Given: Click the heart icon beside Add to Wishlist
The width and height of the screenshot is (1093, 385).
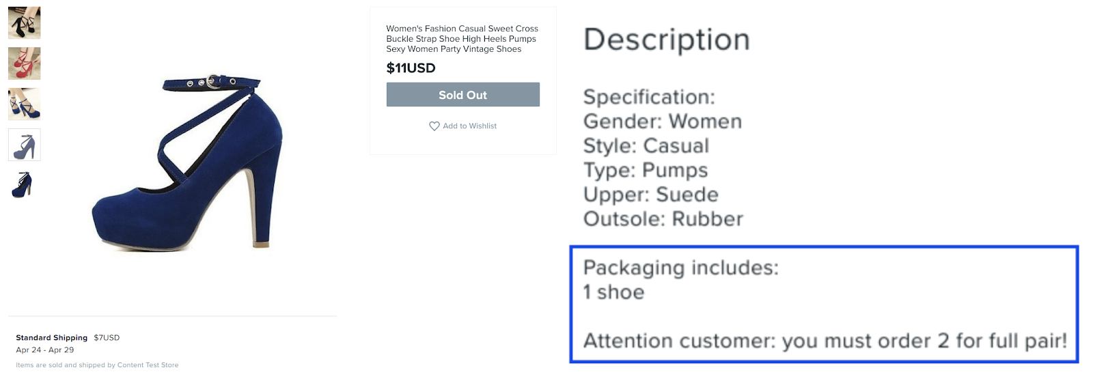Looking at the screenshot, I should coord(434,126).
